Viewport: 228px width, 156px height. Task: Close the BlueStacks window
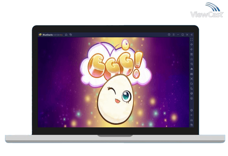pos(187,35)
